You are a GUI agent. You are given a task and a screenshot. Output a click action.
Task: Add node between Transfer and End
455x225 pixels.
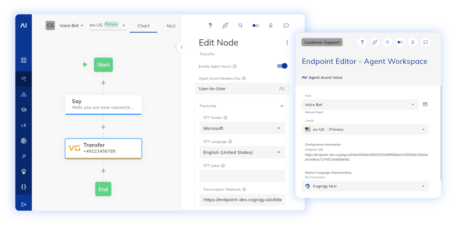[x=103, y=171]
